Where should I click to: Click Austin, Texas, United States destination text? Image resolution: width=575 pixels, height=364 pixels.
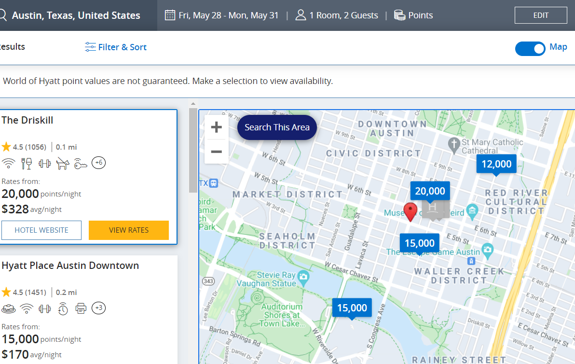[76, 15]
